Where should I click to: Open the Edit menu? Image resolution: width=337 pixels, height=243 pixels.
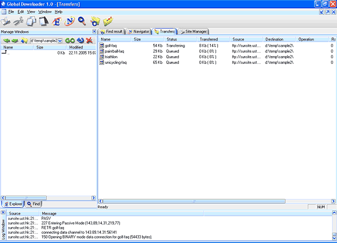pyautogui.click(x=21, y=12)
